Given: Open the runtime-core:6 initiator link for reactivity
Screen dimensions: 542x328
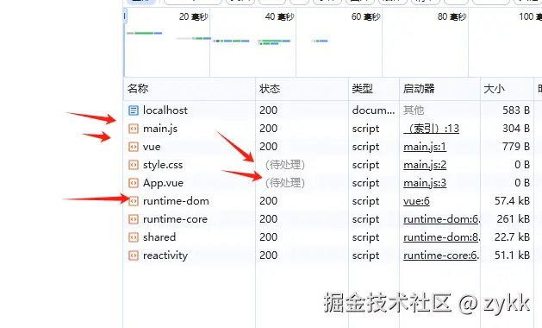Looking at the screenshot, I should tap(441, 255).
